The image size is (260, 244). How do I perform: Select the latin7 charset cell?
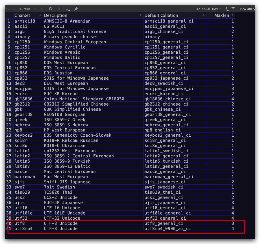coord(28,166)
